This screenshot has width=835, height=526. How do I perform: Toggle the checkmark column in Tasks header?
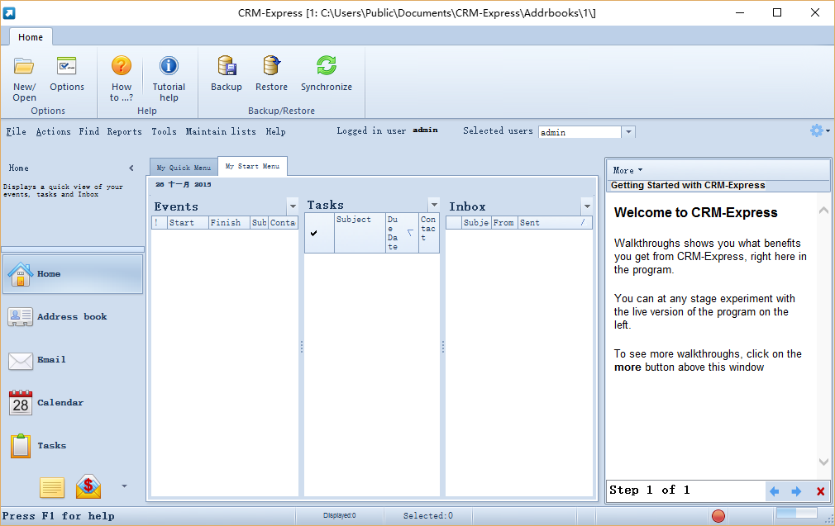click(x=314, y=233)
